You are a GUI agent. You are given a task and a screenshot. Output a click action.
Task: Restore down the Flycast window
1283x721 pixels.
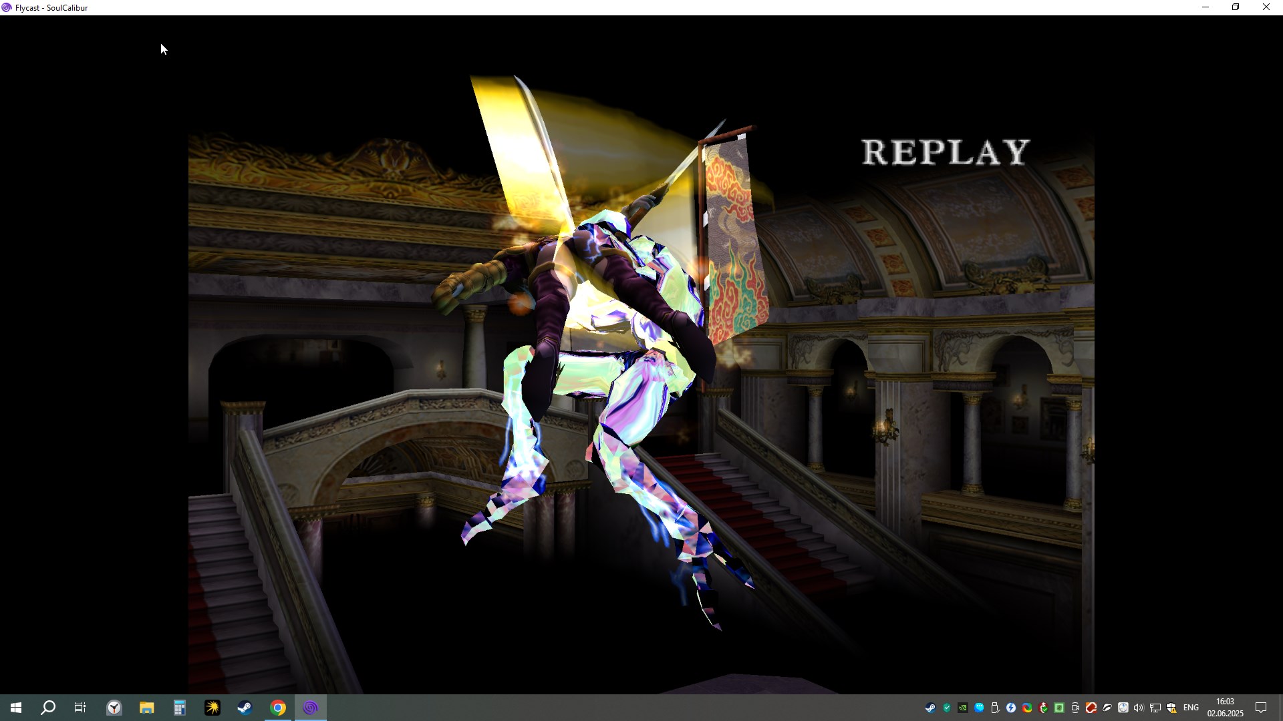(x=1236, y=7)
